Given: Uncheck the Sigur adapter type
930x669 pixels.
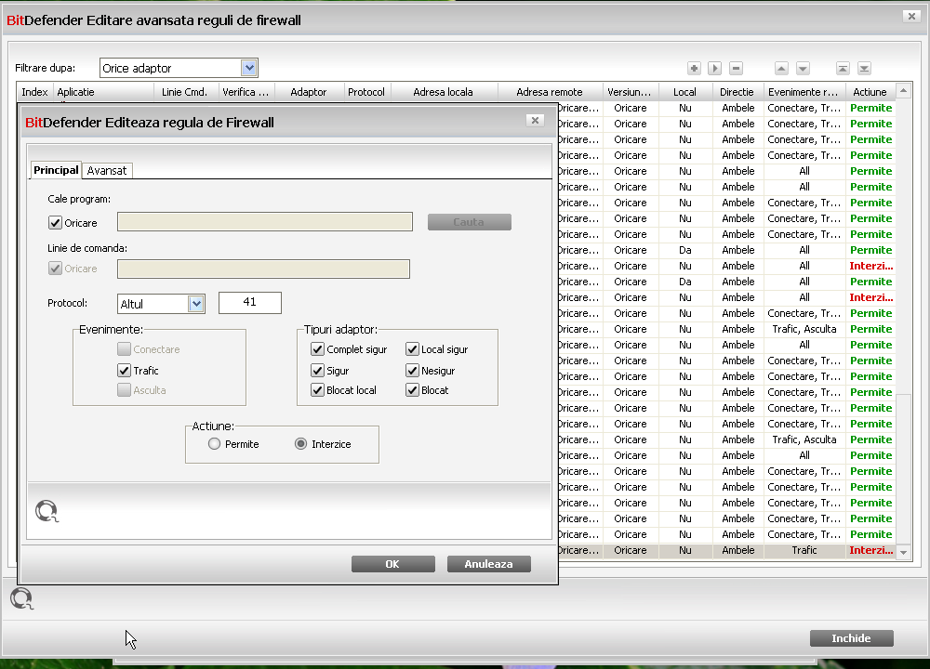Looking at the screenshot, I should 317,371.
